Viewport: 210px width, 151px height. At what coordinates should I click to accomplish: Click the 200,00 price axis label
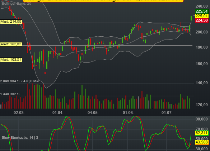click(x=201, y=32)
